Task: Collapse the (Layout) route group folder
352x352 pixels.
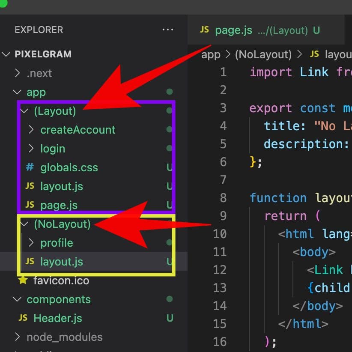Action: pyautogui.click(x=24, y=111)
